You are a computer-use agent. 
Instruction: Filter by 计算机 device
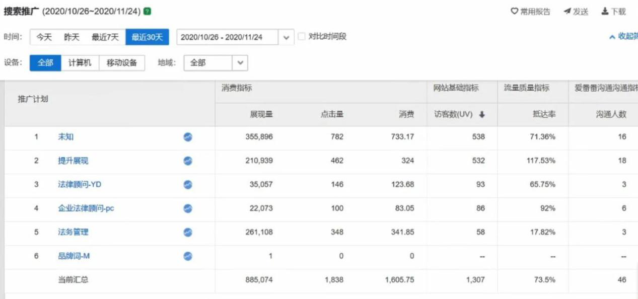click(x=80, y=63)
